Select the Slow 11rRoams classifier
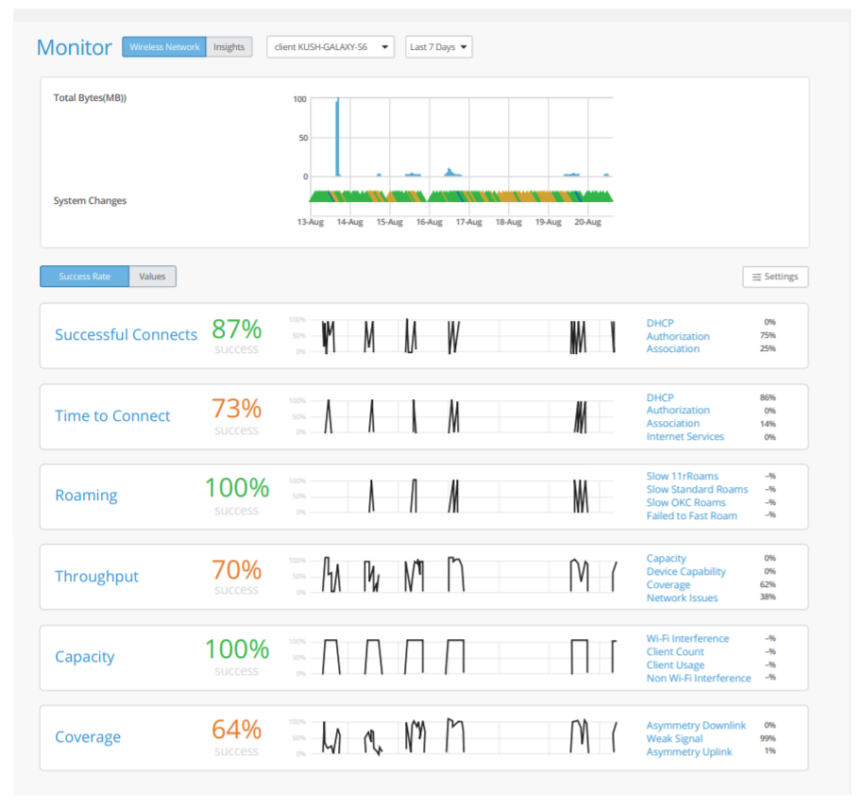Viewport: 863px width, 807px height. (683, 477)
